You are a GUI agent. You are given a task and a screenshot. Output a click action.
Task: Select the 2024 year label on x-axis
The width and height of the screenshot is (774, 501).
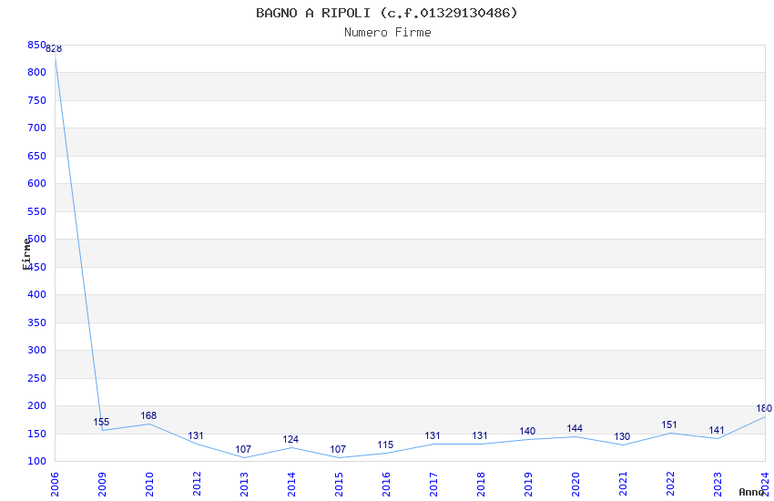click(x=765, y=485)
